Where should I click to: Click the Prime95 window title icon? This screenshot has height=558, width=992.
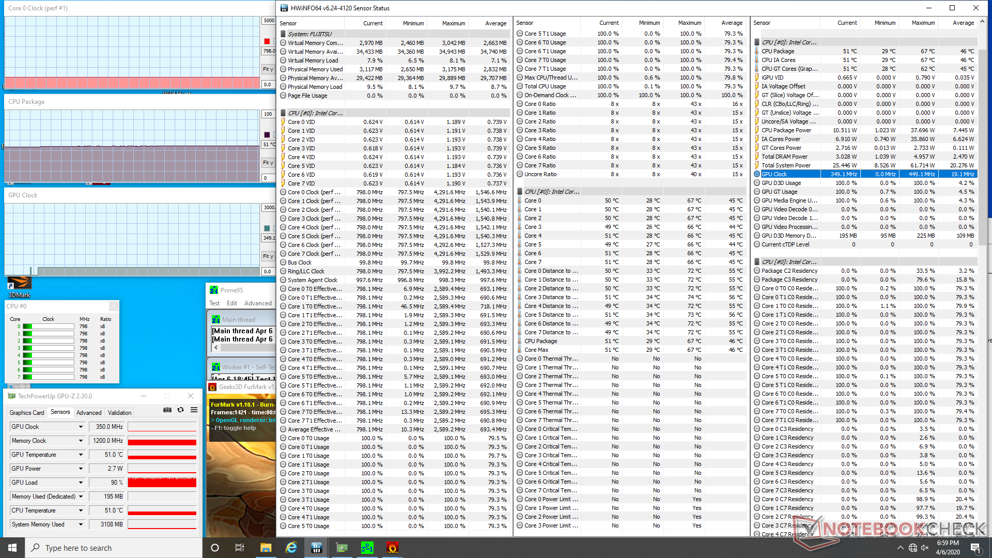[x=214, y=290]
